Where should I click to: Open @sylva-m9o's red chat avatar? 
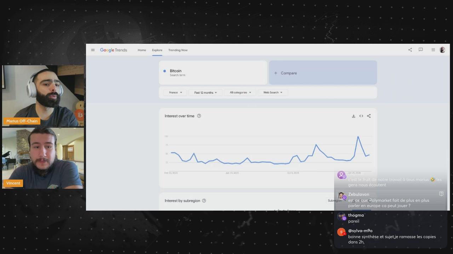[x=341, y=232]
